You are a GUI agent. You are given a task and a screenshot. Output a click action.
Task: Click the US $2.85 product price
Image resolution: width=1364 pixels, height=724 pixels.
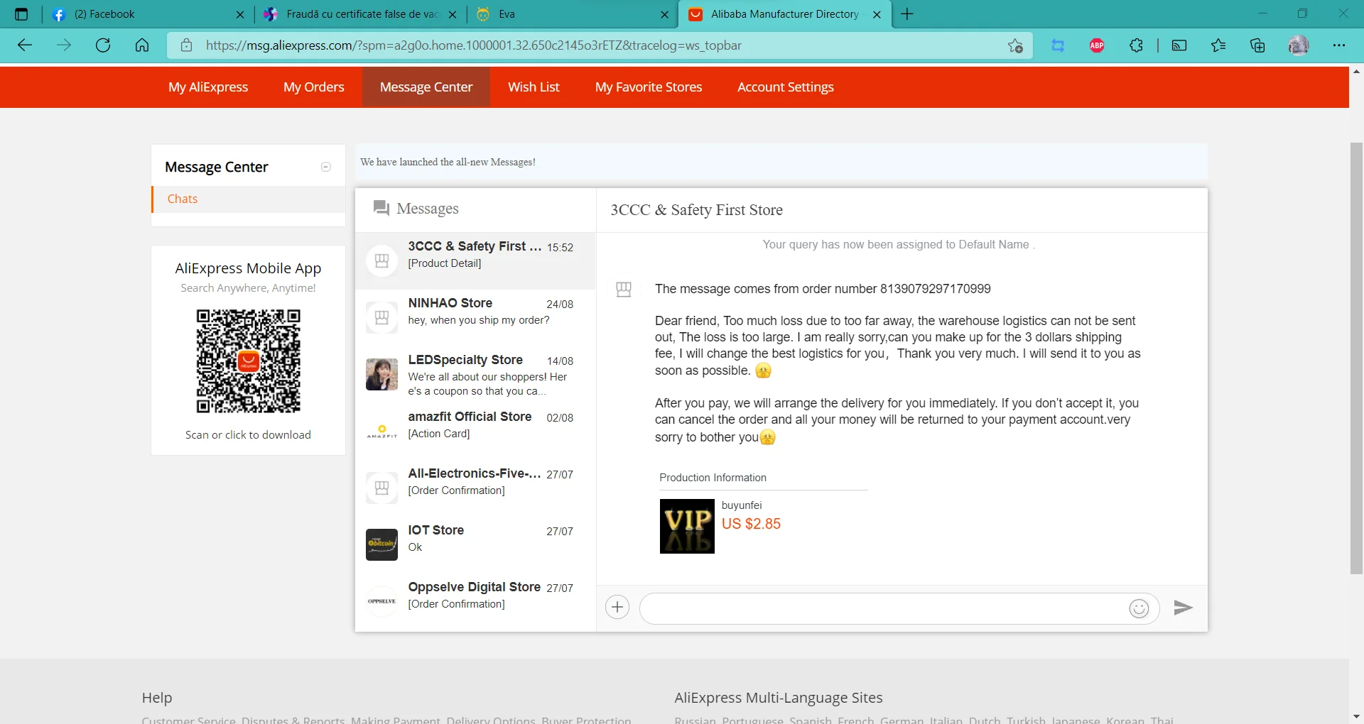point(751,524)
